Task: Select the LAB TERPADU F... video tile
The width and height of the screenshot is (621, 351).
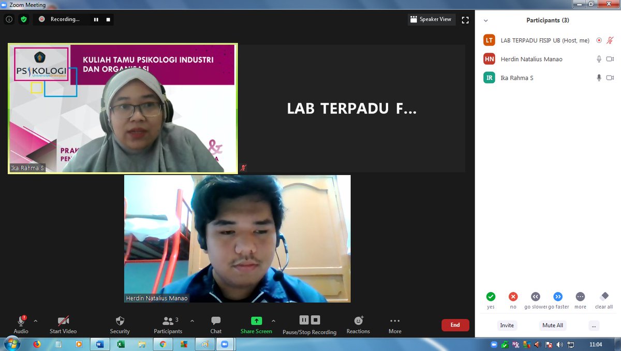Action: pos(352,108)
